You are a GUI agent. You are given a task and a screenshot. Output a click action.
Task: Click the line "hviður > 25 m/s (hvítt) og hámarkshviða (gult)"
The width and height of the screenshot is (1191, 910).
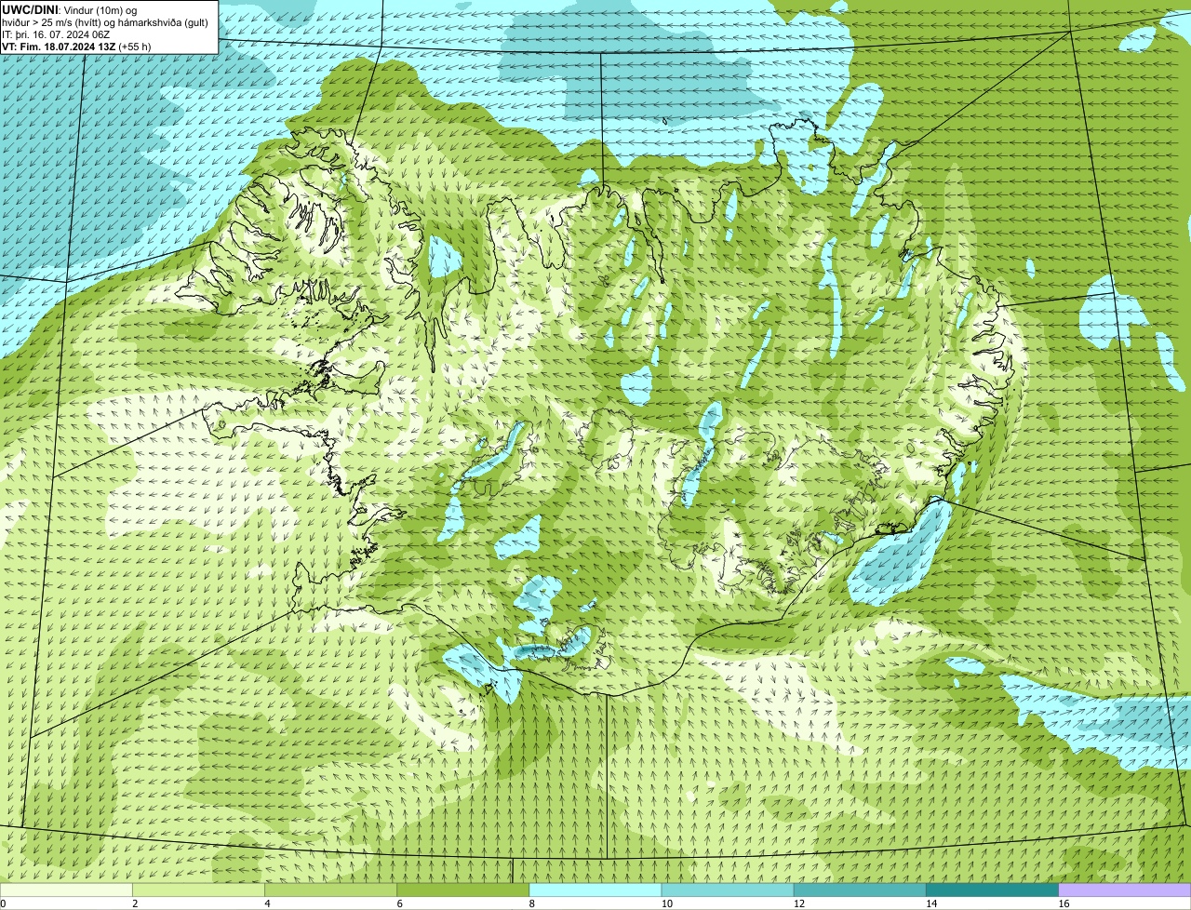tap(105, 22)
